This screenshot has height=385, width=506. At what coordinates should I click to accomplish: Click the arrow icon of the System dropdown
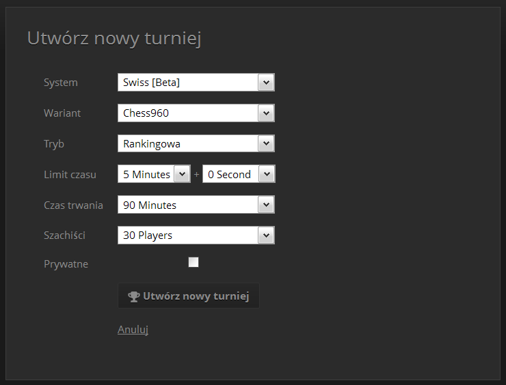266,83
